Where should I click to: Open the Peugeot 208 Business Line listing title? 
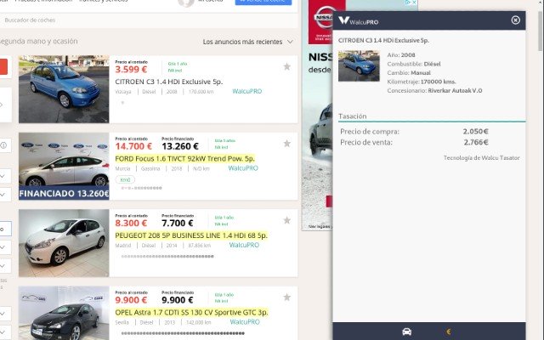pos(191,235)
